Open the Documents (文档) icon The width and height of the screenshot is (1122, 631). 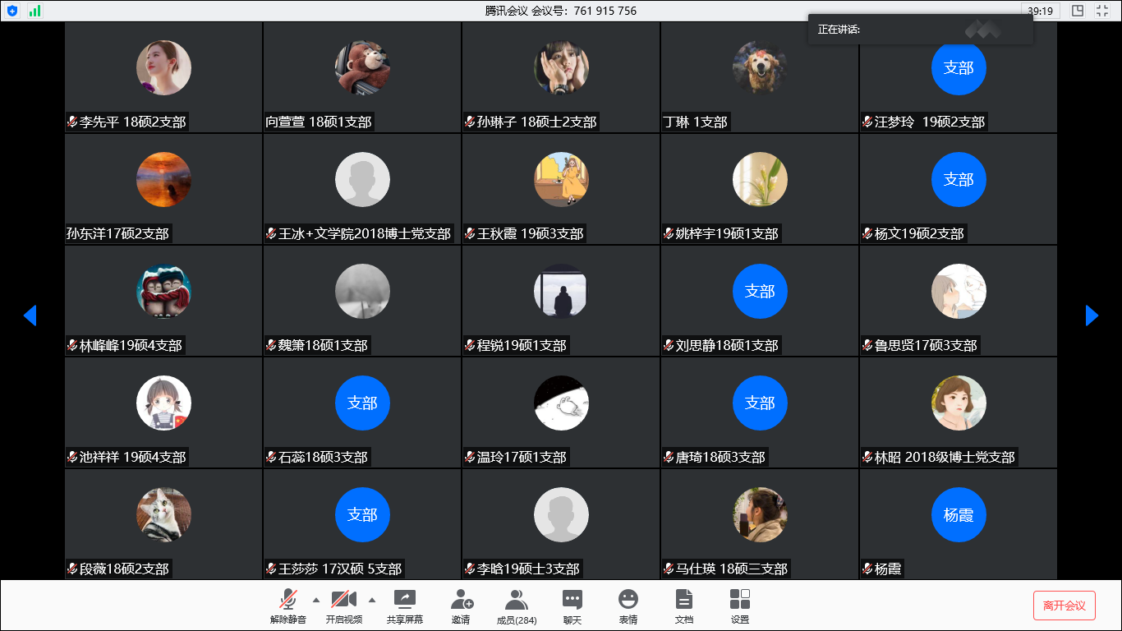[684, 606]
